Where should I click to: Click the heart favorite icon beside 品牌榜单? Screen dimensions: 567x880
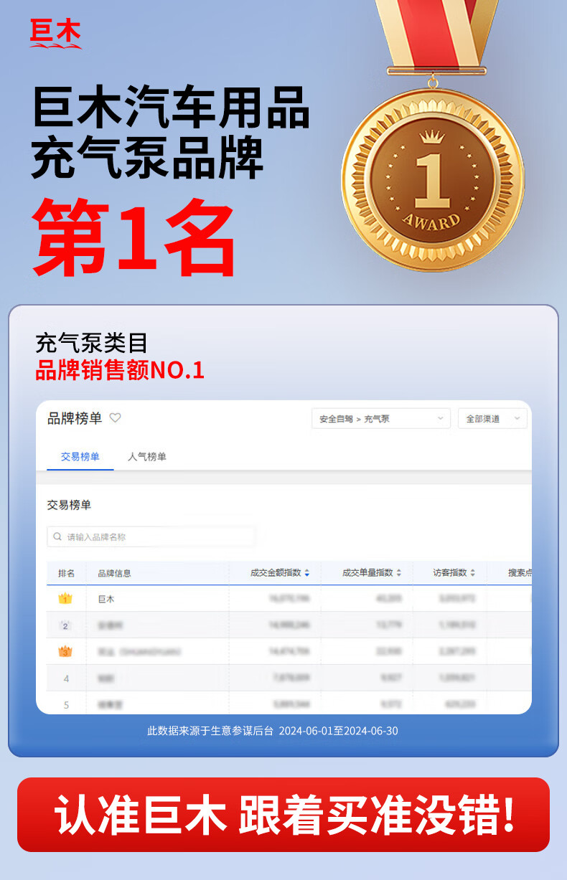click(x=115, y=417)
